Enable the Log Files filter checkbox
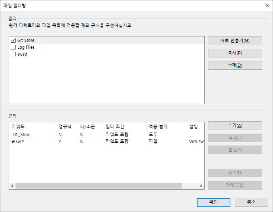 (13, 47)
